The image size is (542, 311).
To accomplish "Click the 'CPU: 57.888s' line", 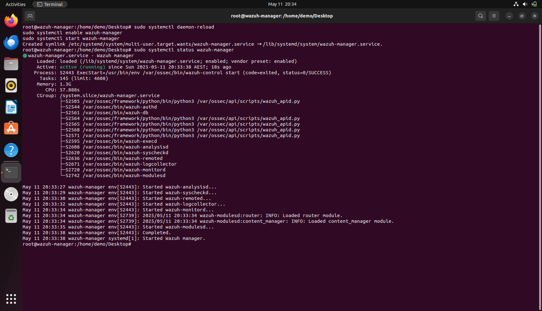I will pos(62,90).
